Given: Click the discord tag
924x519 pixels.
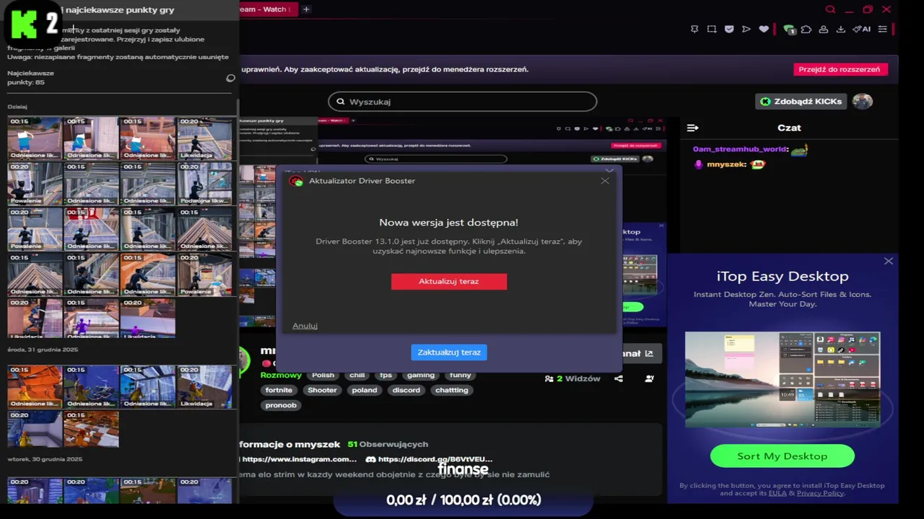Looking at the screenshot, I should point(406,390).
